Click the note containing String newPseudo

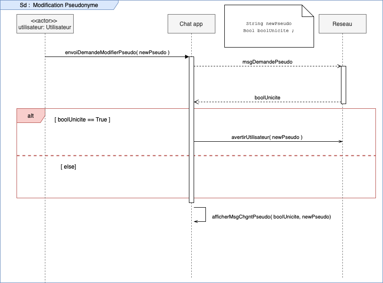268,27
